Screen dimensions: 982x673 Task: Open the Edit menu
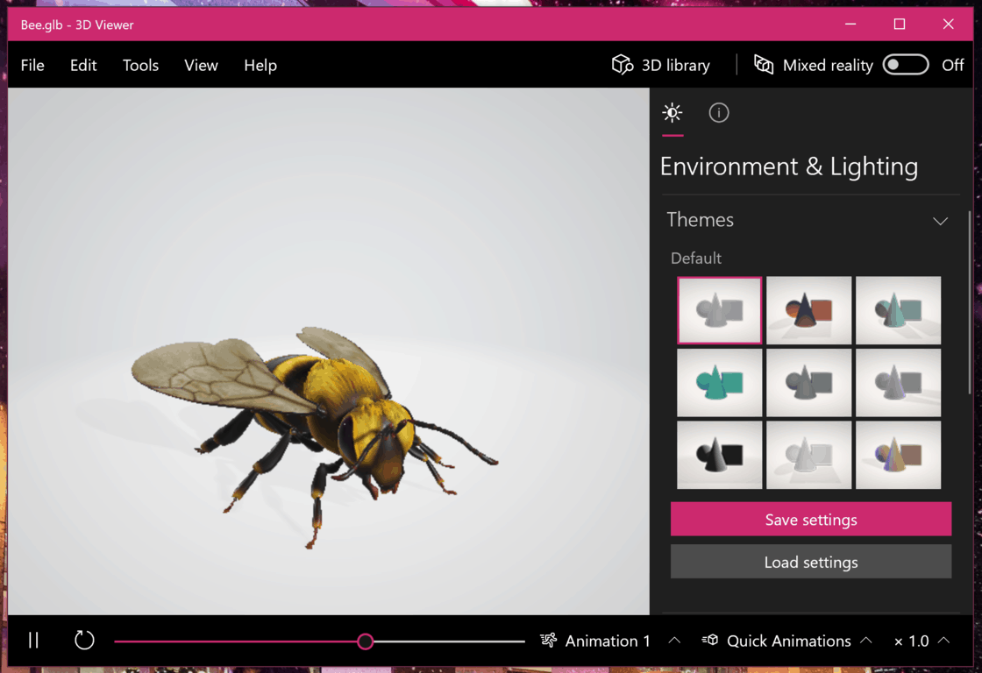click(x=83, y=65)
